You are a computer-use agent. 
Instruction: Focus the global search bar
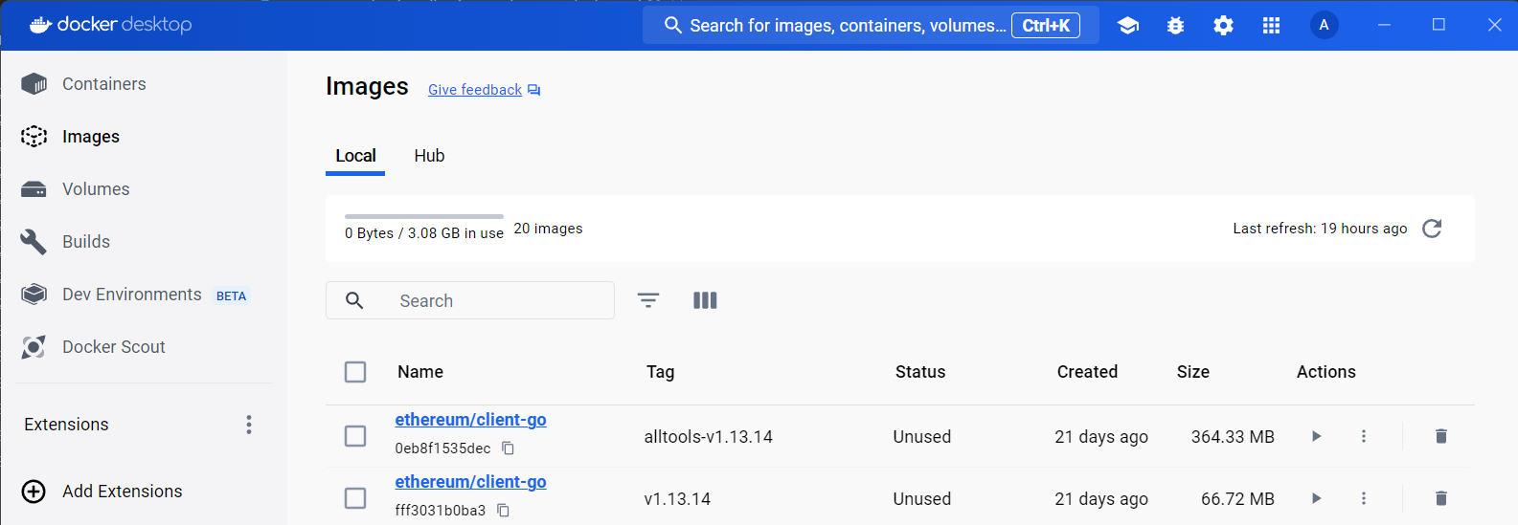[x=871, y=26]
